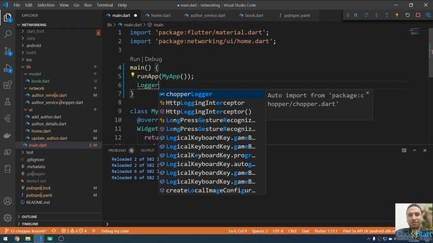This screenshot has height=243, width=433.
Task: Open the Selection menu
Action: point(46,5)
